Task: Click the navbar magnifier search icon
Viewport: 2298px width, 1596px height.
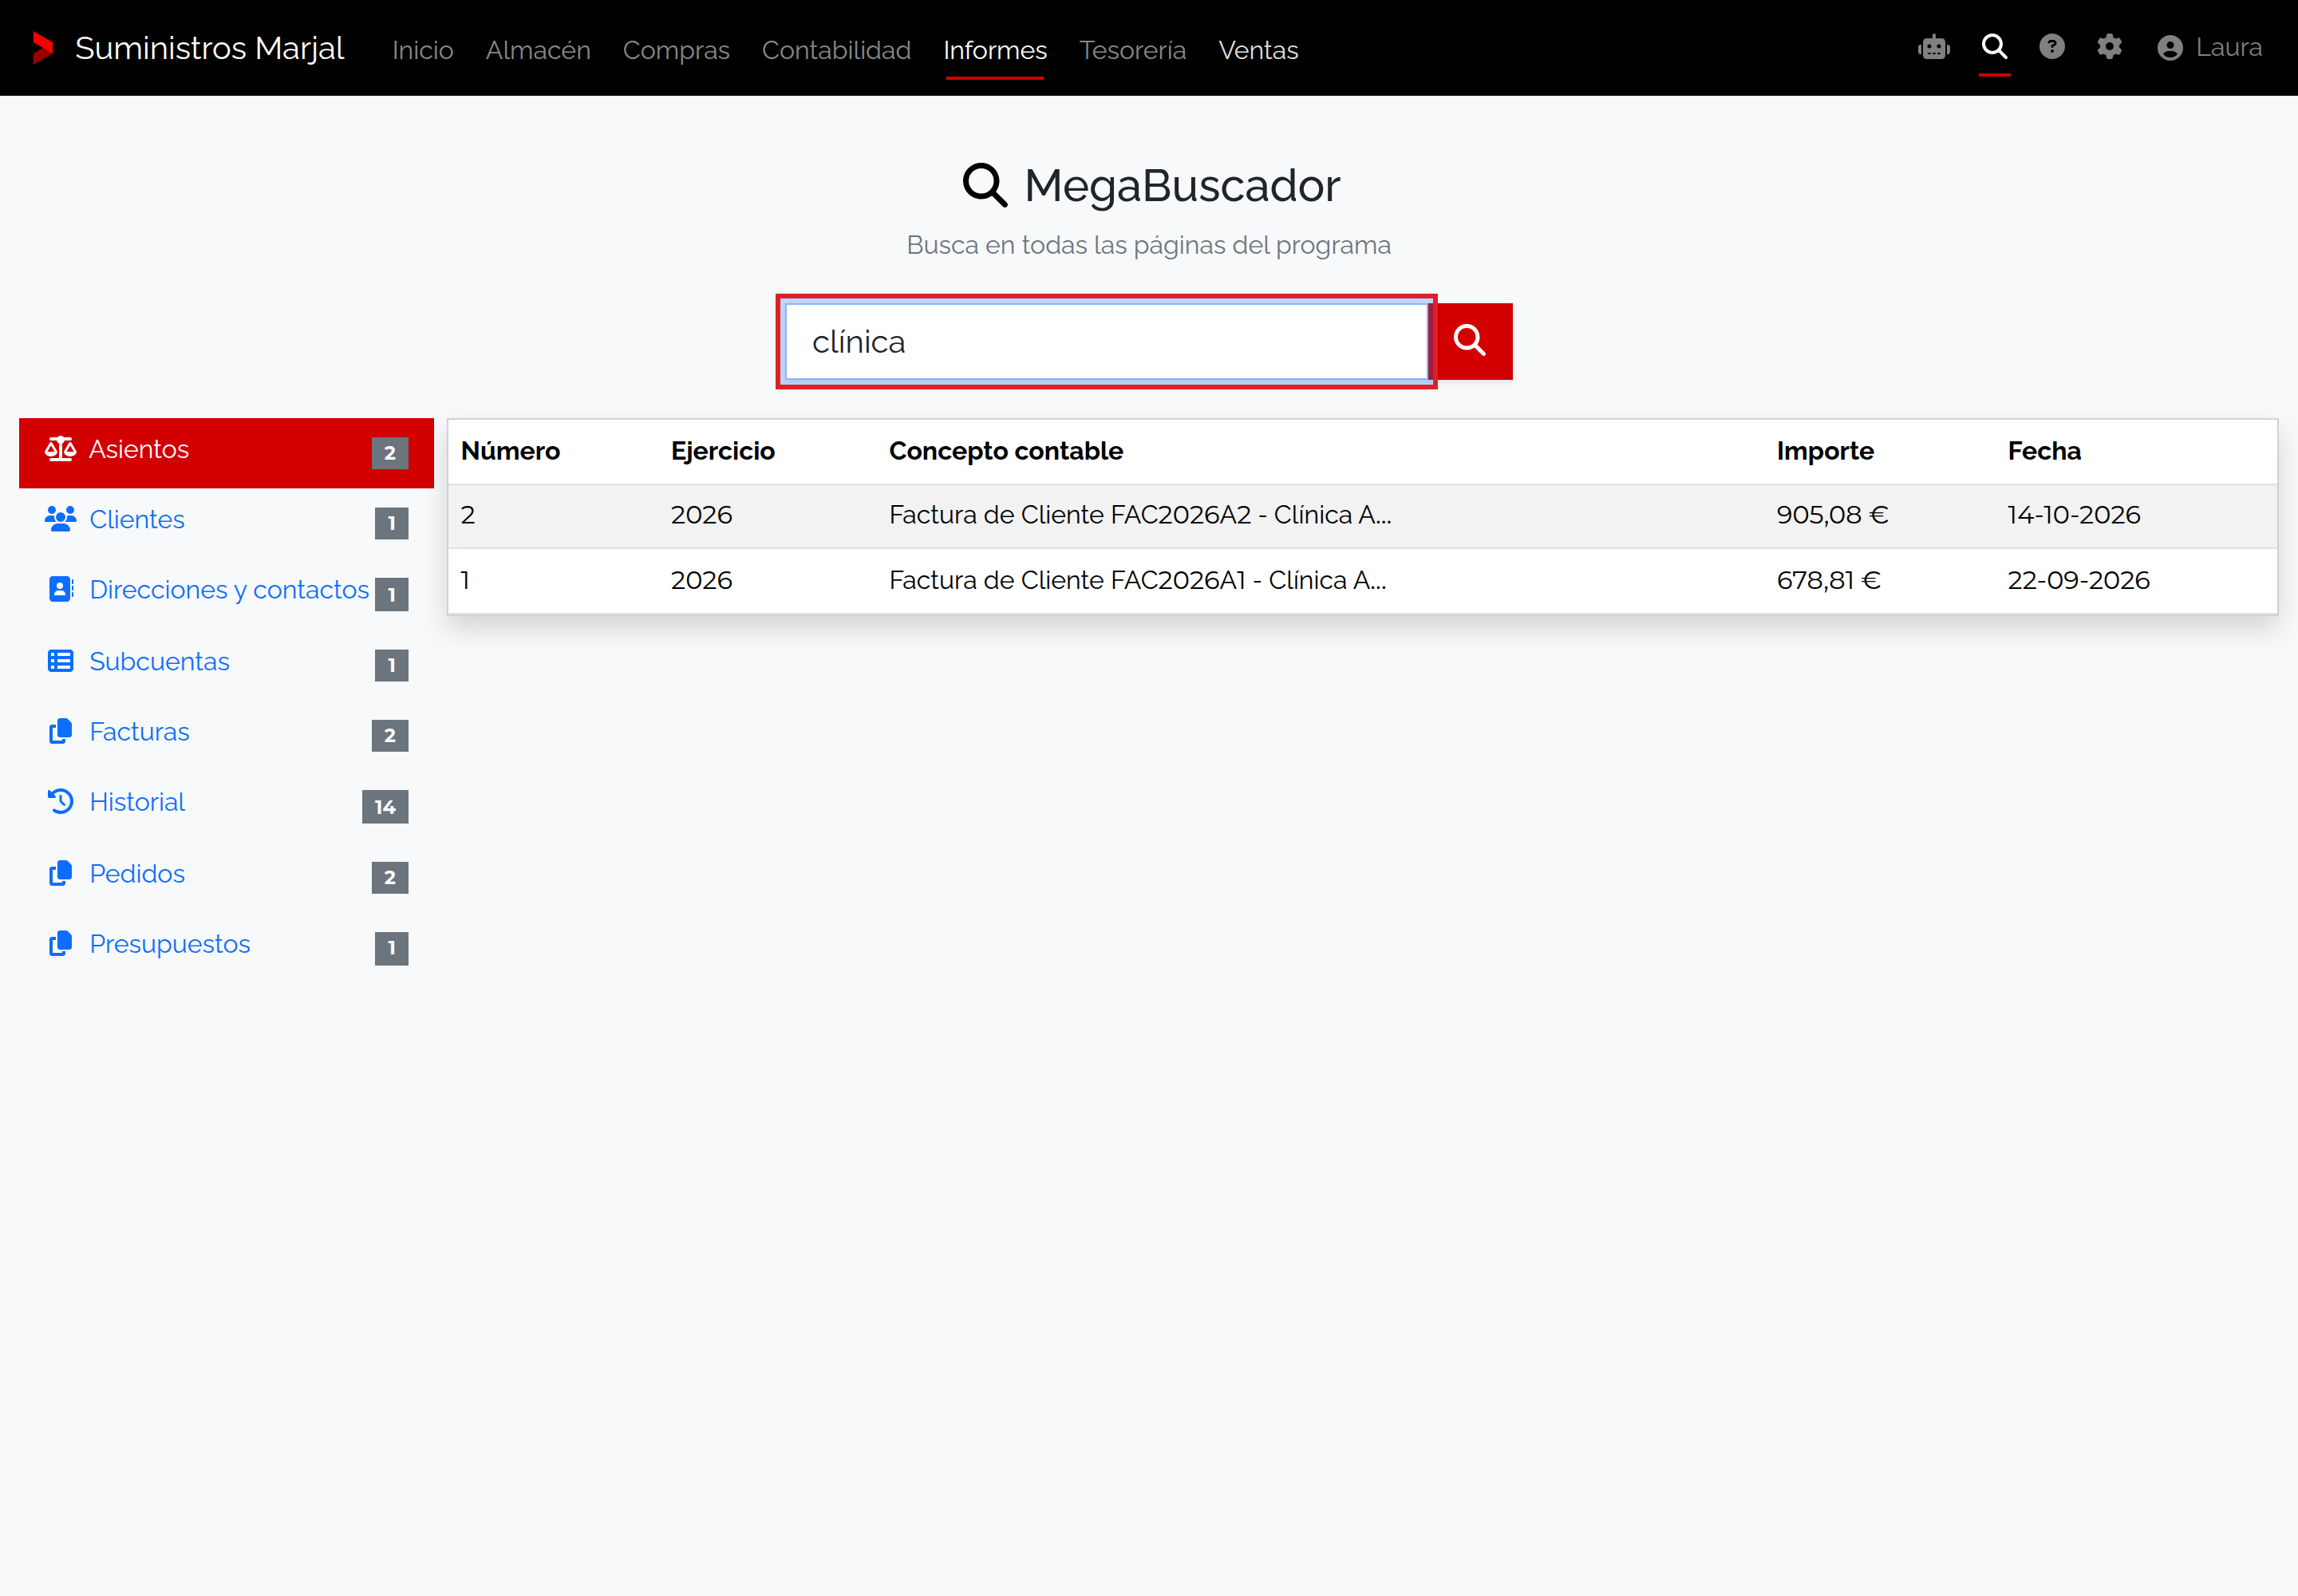Action: coord(1994,46)
